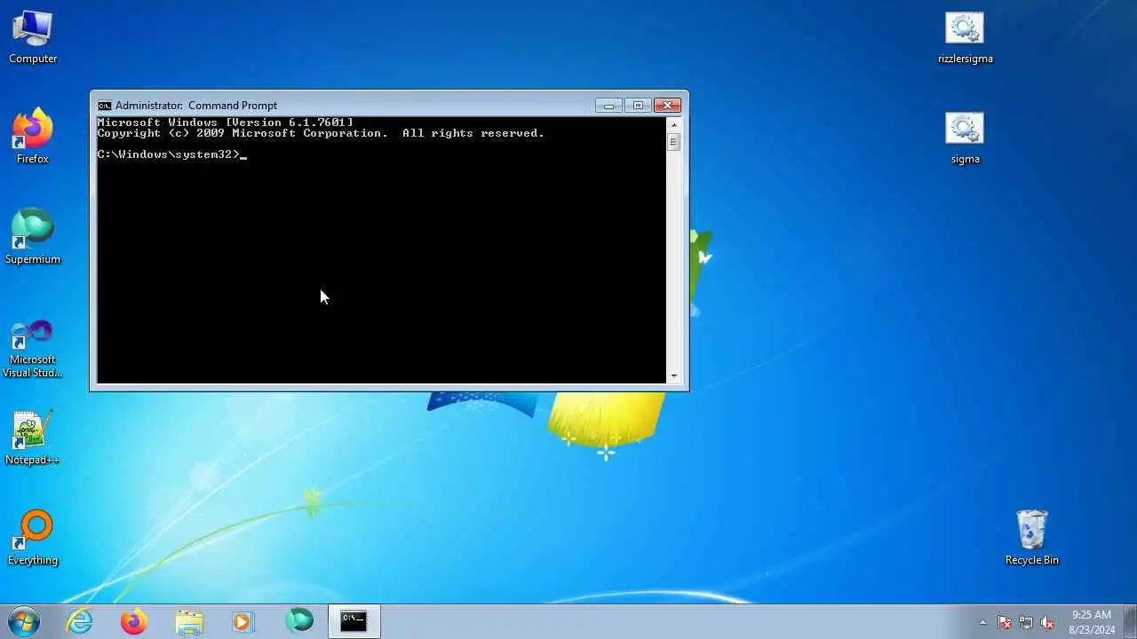Minimize the Command Prompt window
Screen dimensions: 1137x639
click(x=608, y=106)
